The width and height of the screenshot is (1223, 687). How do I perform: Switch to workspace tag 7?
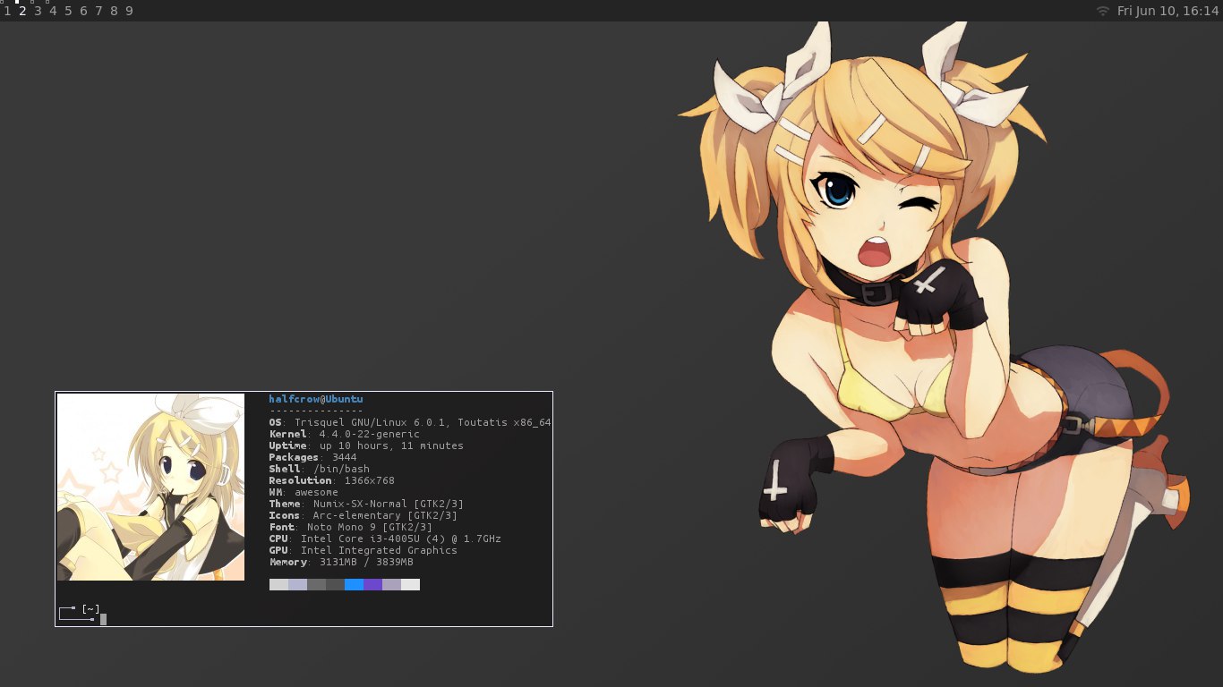(98, 11)
